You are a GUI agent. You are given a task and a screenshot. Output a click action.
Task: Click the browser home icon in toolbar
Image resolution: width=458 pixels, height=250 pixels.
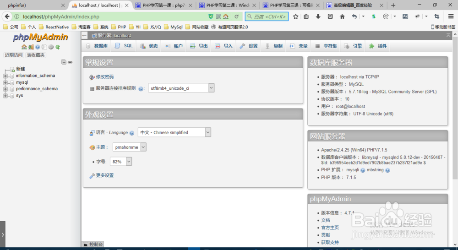(342, 16)
